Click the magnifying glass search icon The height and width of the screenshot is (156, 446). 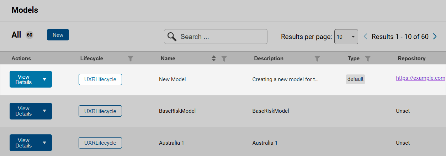point(172,37)
